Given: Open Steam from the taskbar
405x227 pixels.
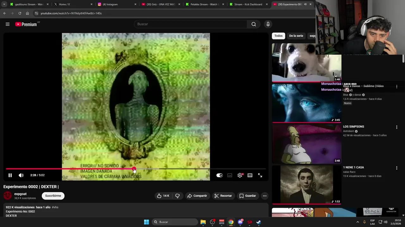Looking at the screenshot, I should 259,222.
